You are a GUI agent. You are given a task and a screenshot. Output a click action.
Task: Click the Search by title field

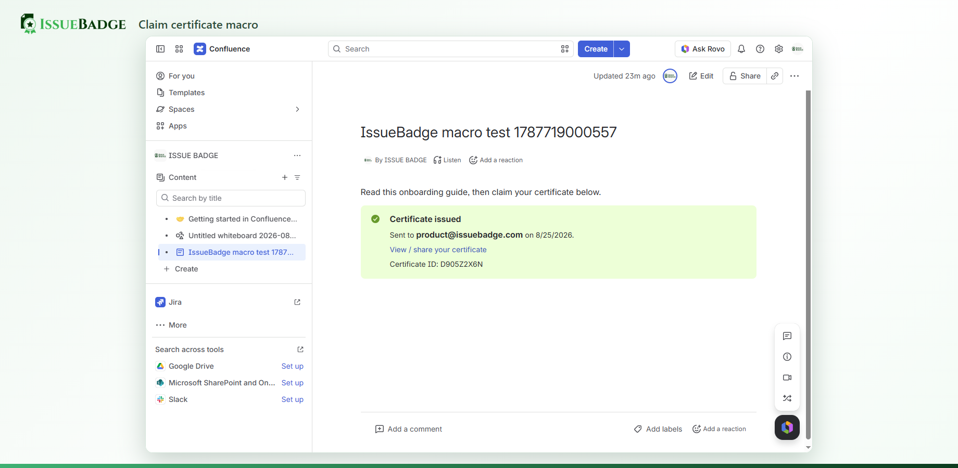point(231,198)
